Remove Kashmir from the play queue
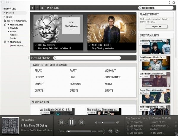Screen dimensions: 178x136 pos(176,129)
